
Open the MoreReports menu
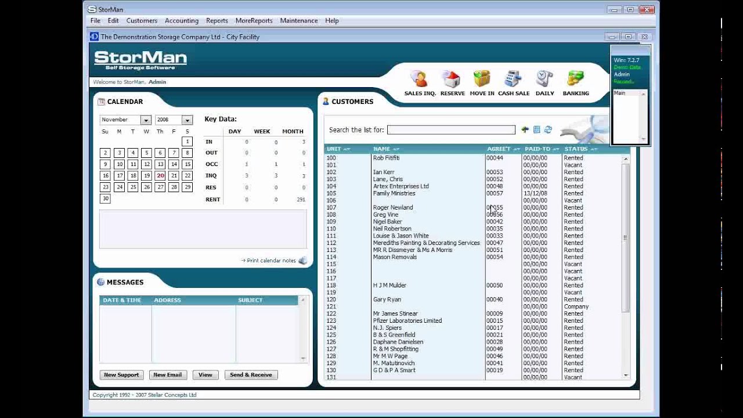tap(254, 20)
